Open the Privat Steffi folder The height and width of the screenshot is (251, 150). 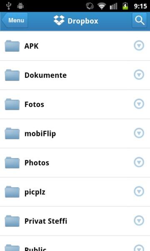[75, 221]
